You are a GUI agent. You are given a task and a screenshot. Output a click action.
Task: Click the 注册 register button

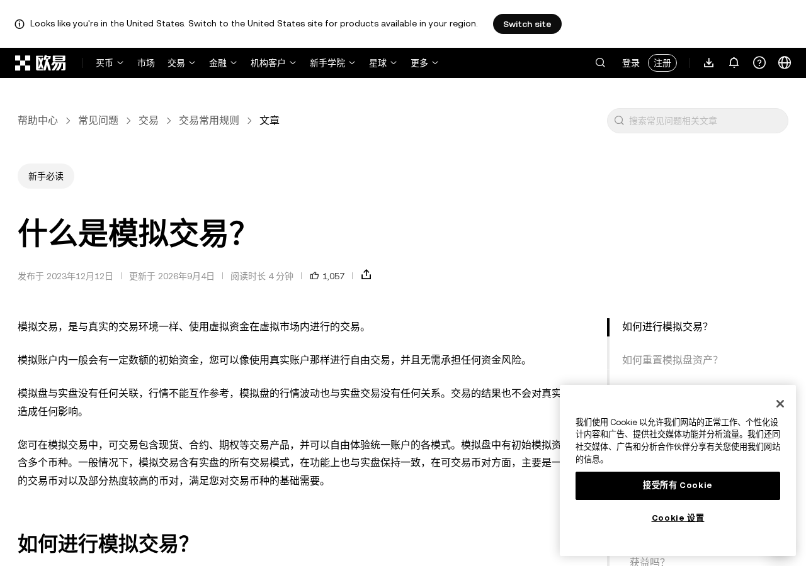(x=662, y=63)
